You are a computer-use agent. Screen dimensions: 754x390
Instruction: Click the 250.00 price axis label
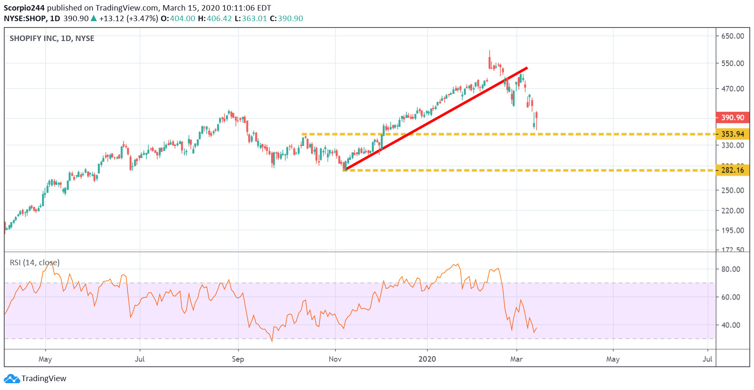tap(733, 190)
